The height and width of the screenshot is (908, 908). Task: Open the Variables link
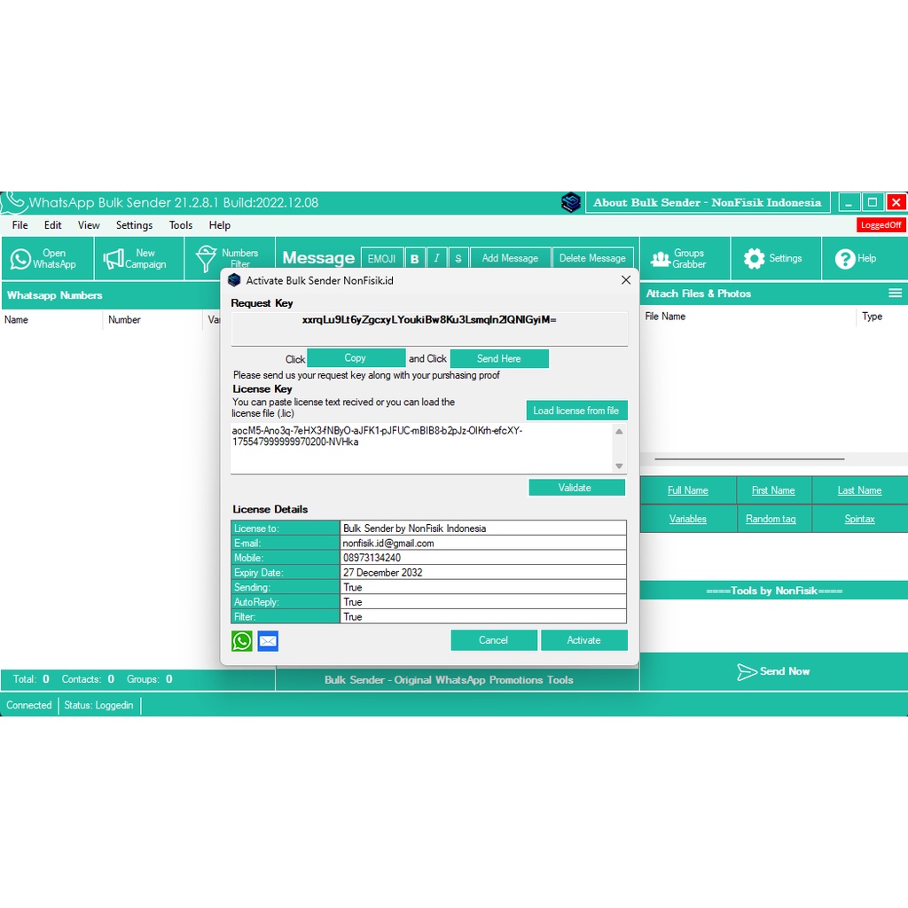pyautogui.click(x=688, y=519)
